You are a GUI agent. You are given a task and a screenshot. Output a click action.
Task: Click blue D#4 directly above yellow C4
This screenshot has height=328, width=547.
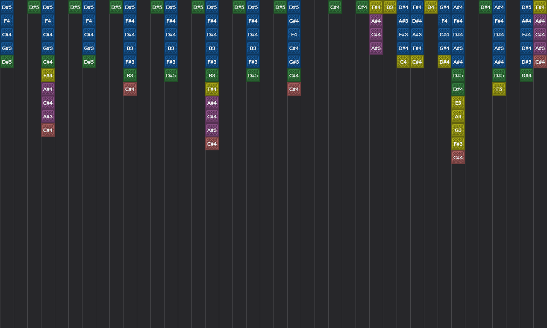tap(403, 48)
